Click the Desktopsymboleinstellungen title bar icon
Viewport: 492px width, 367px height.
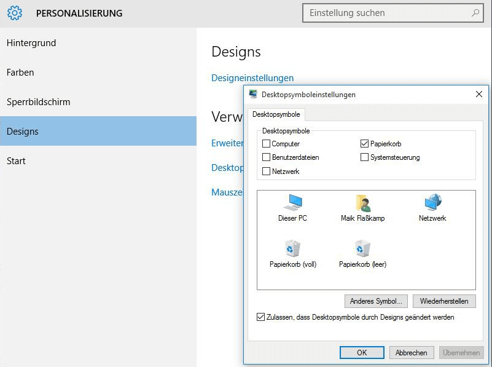[x=253, y=94]
